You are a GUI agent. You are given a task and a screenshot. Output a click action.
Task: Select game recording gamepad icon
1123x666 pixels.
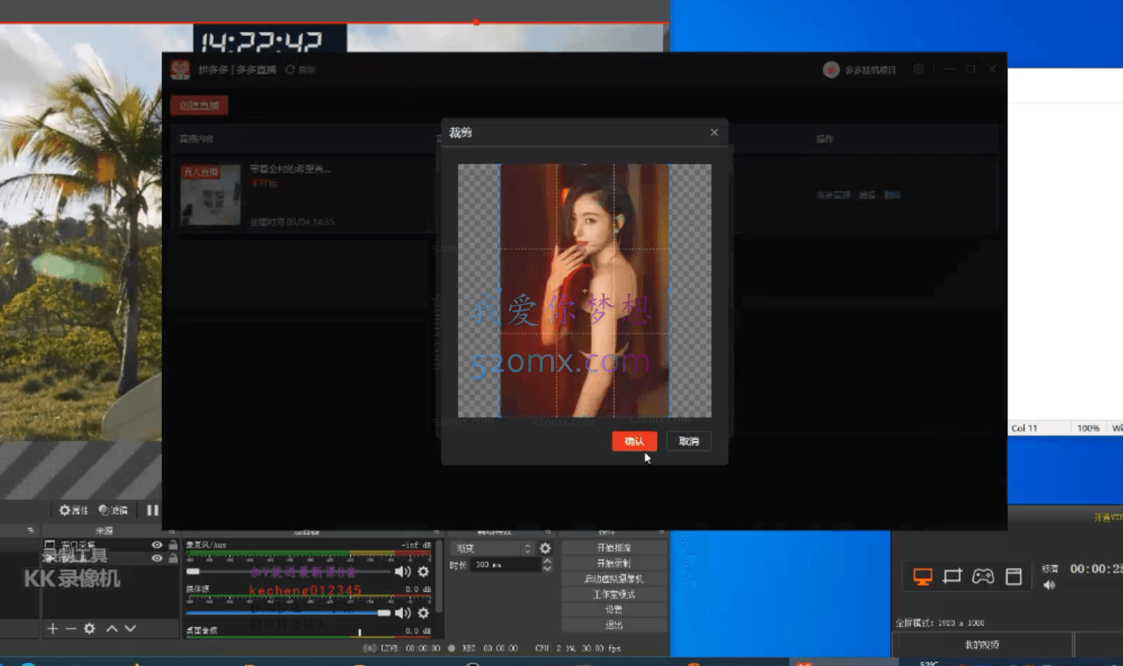[983, 577]
